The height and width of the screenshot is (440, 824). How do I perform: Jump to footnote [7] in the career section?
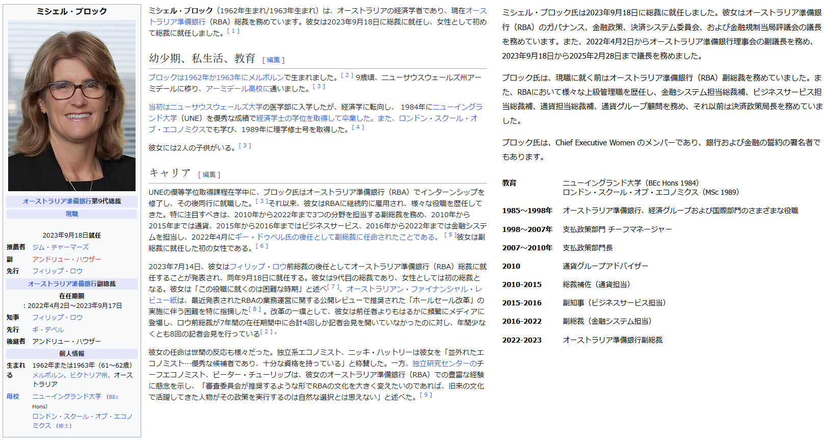click(334, 287)
